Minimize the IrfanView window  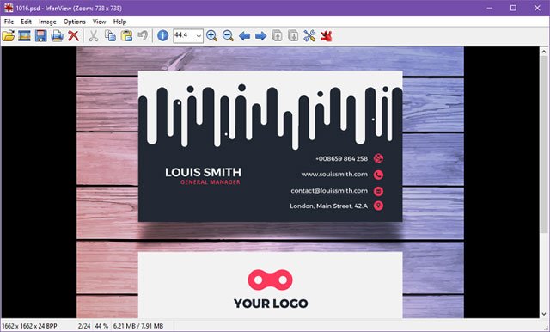490,8
